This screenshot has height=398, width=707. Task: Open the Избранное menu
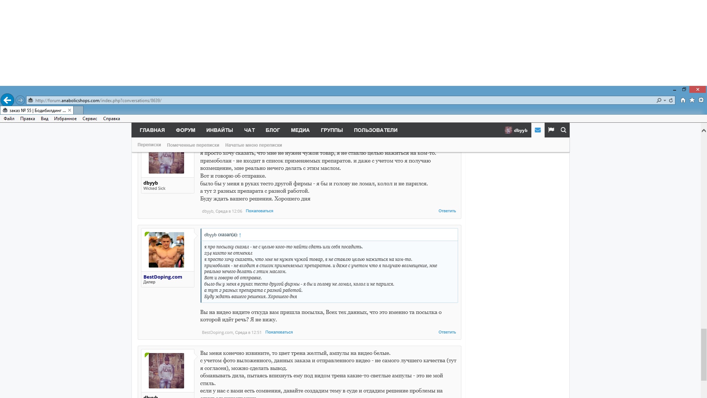65,119
